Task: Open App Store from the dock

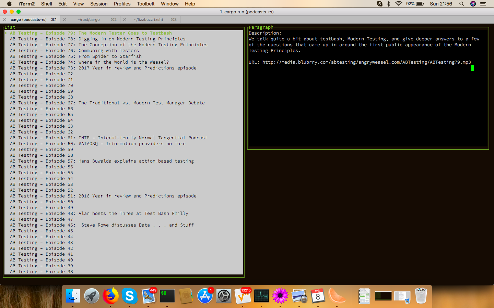Action: (x=205, y=296)
